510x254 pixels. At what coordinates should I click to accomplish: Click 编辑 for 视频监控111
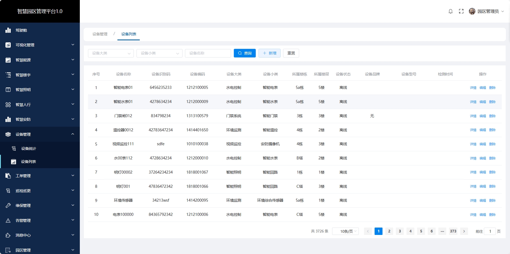483,144
